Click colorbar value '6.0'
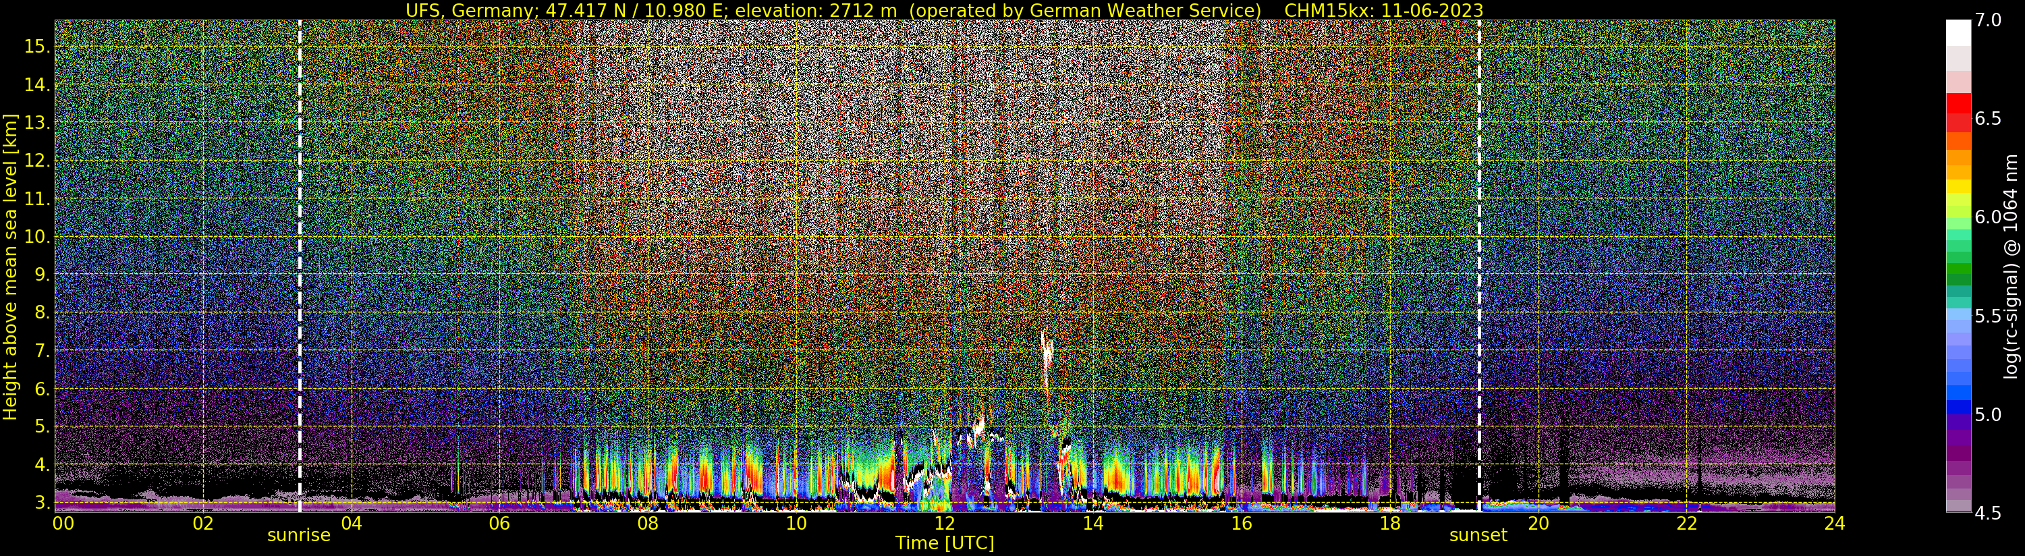Image resolution: width=2025 pixels, height=556 pixels. click(1988, 217)
